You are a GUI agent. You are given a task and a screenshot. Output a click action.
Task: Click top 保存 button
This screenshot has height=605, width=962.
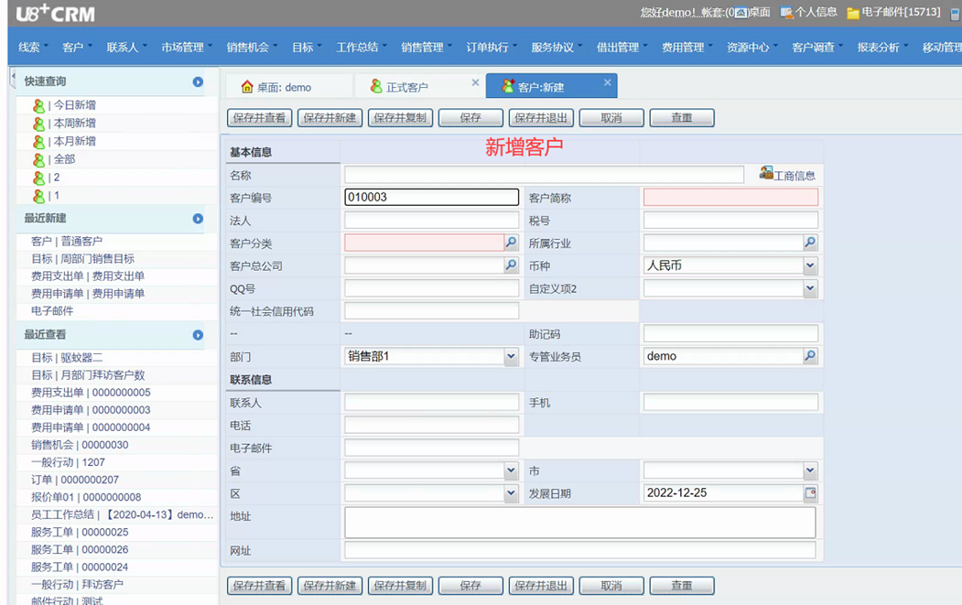[471, 118]
